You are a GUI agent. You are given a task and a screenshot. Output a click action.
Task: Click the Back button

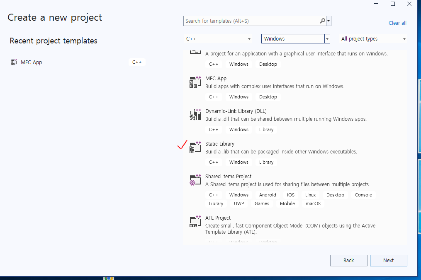[x=348, y=261]
